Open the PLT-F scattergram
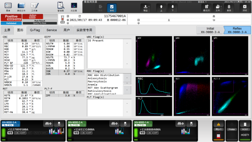Image resolution: width=252 pixels, height=142 pixels. pos(230,96)
